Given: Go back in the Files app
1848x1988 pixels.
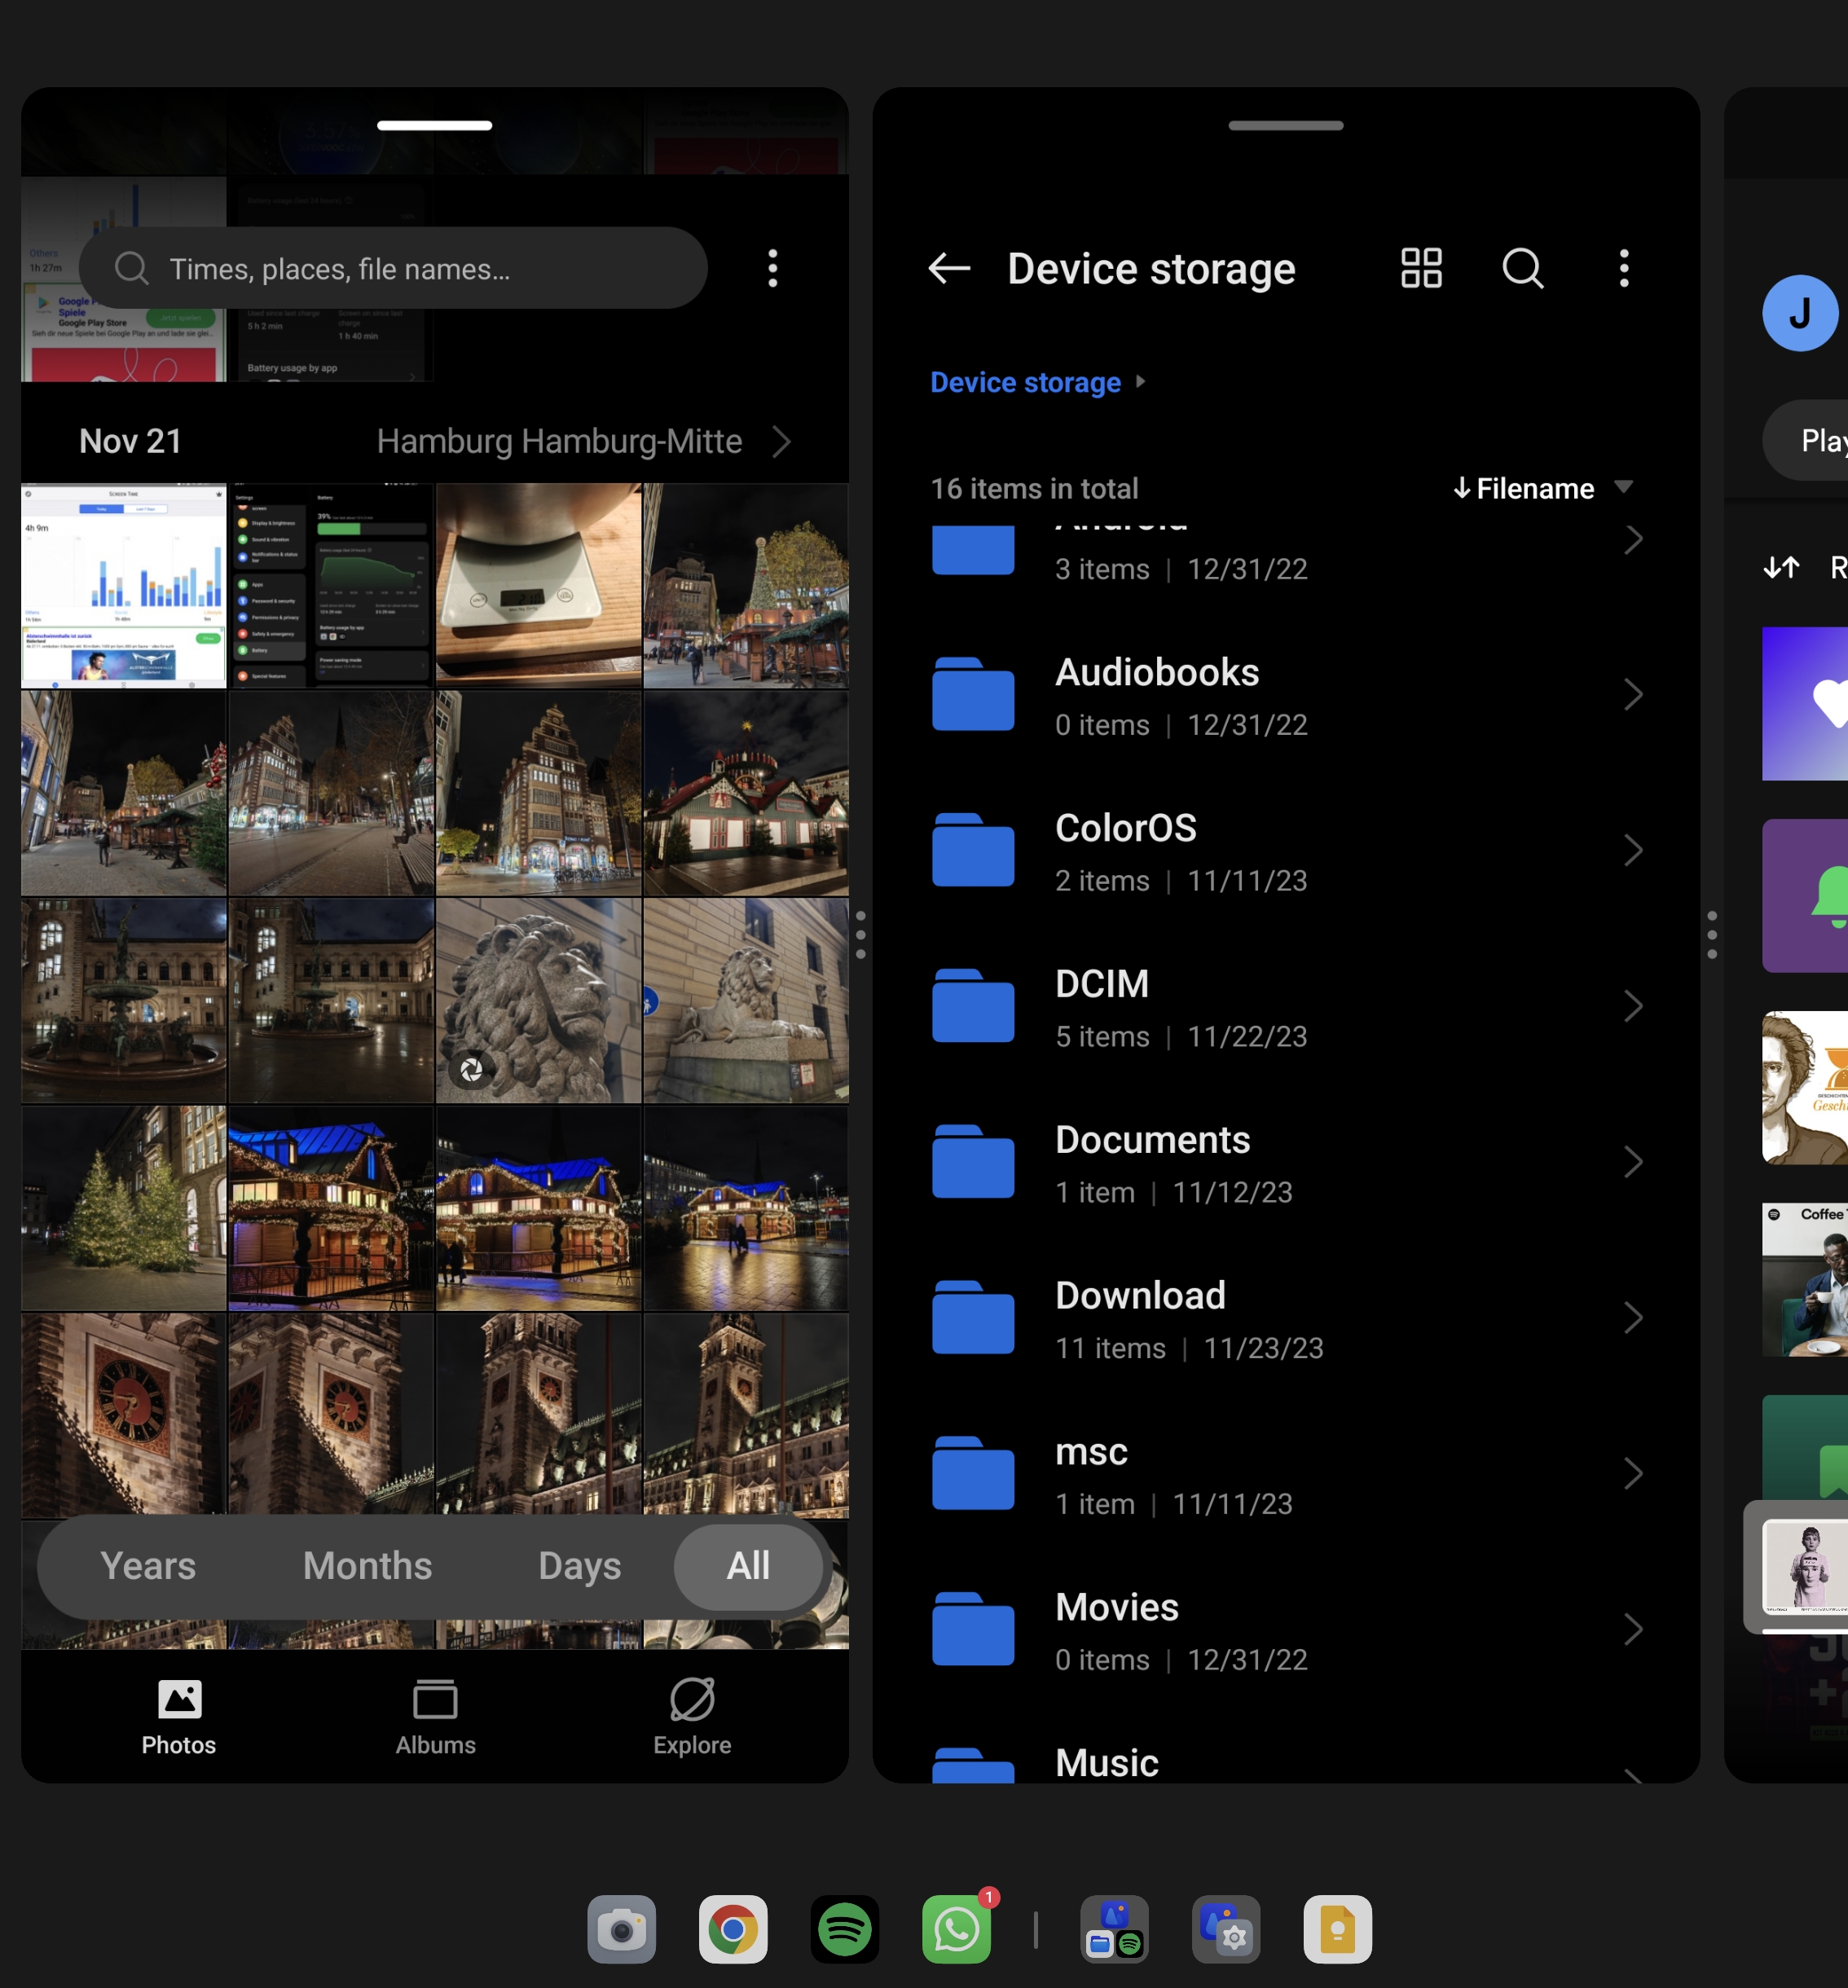Looking at the screenshot, I should (x=949, y=268).
